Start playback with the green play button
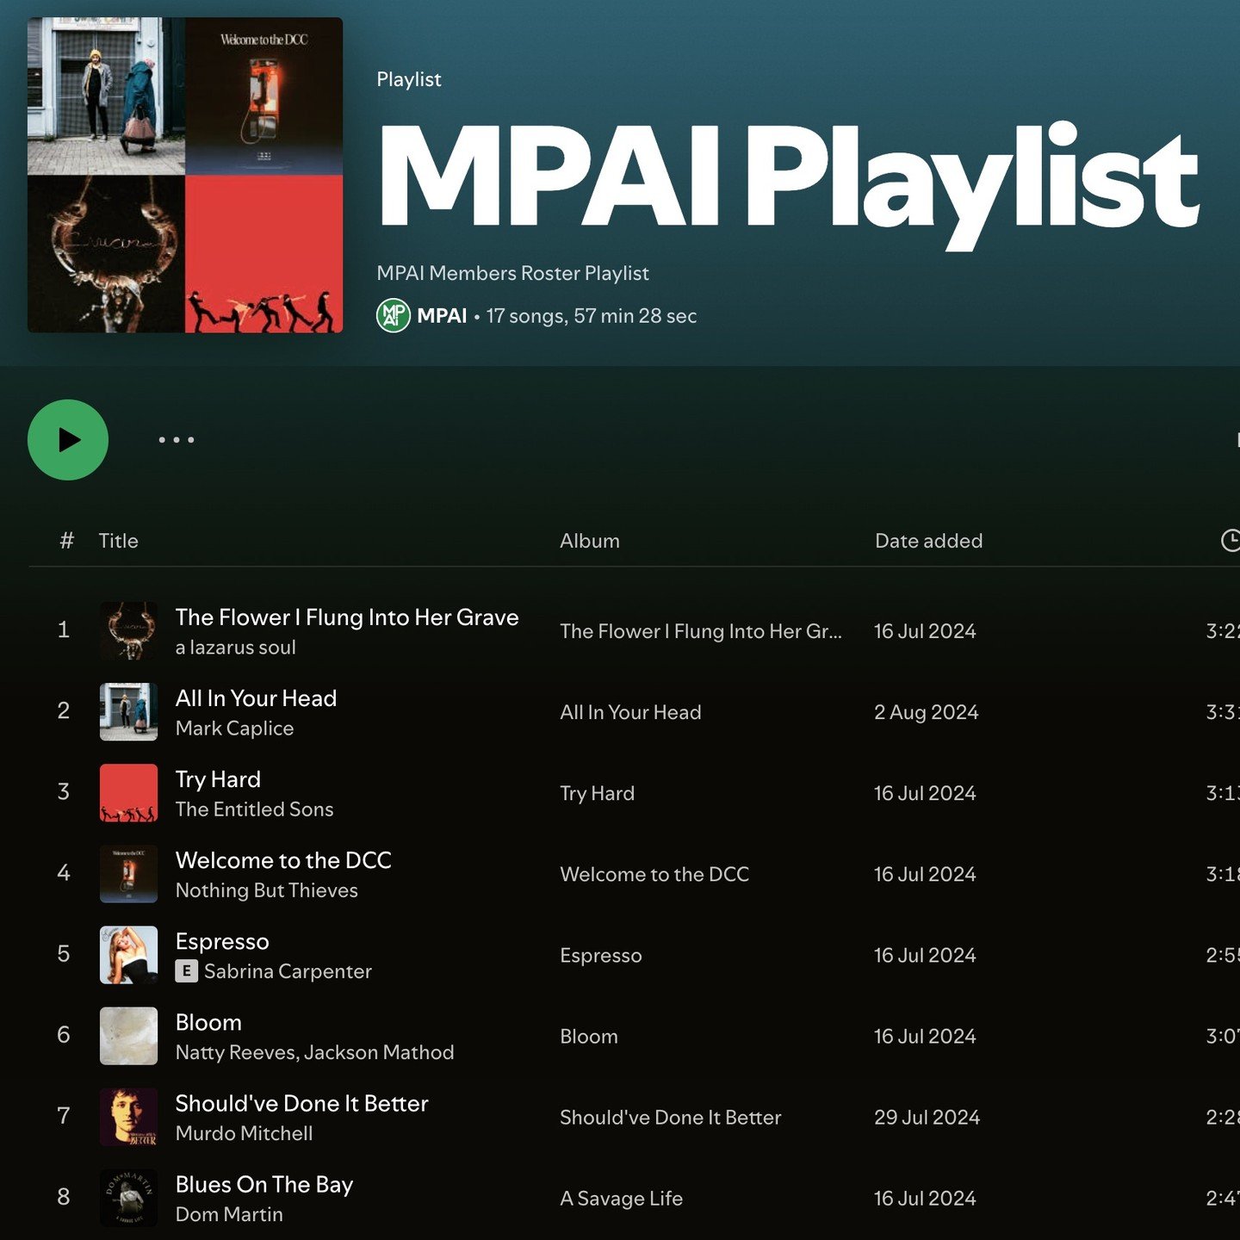The height and width of the screenshot is (1240, 1240). (x=68, y=440)
